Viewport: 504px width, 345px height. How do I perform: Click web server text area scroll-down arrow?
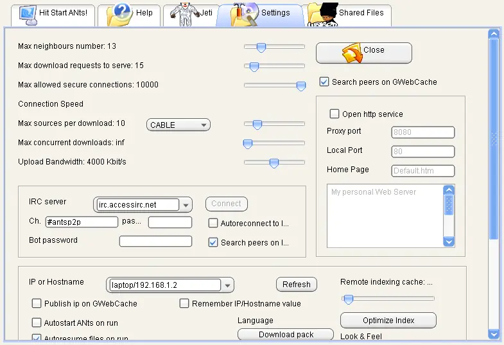pos(449,242)
